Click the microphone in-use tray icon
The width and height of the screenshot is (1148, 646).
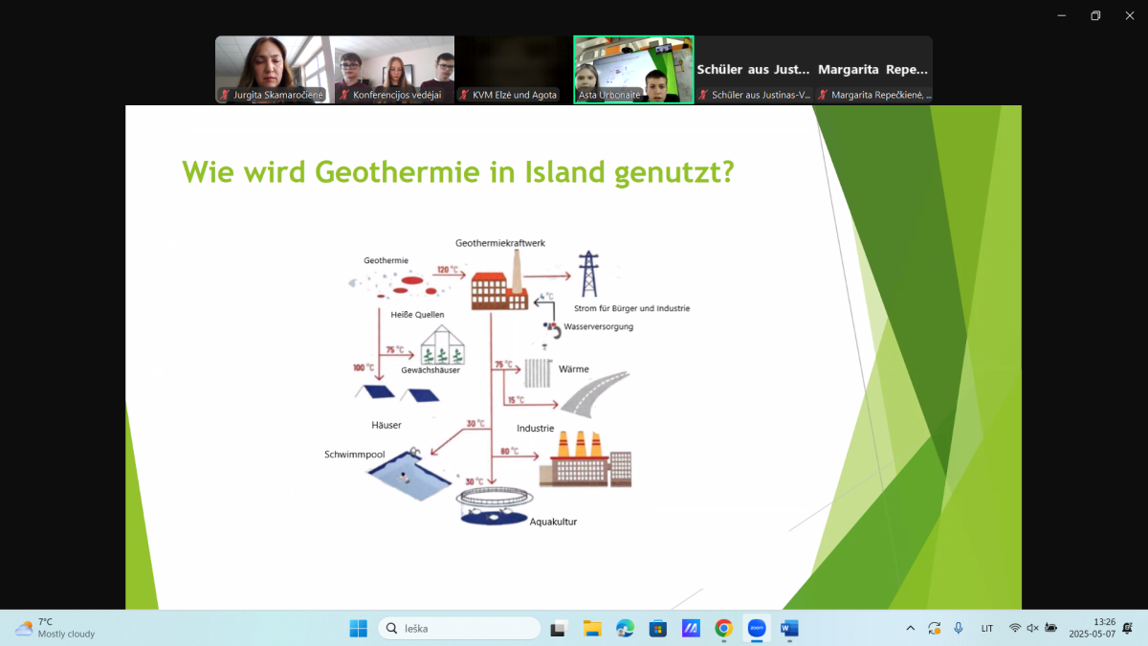959,628
